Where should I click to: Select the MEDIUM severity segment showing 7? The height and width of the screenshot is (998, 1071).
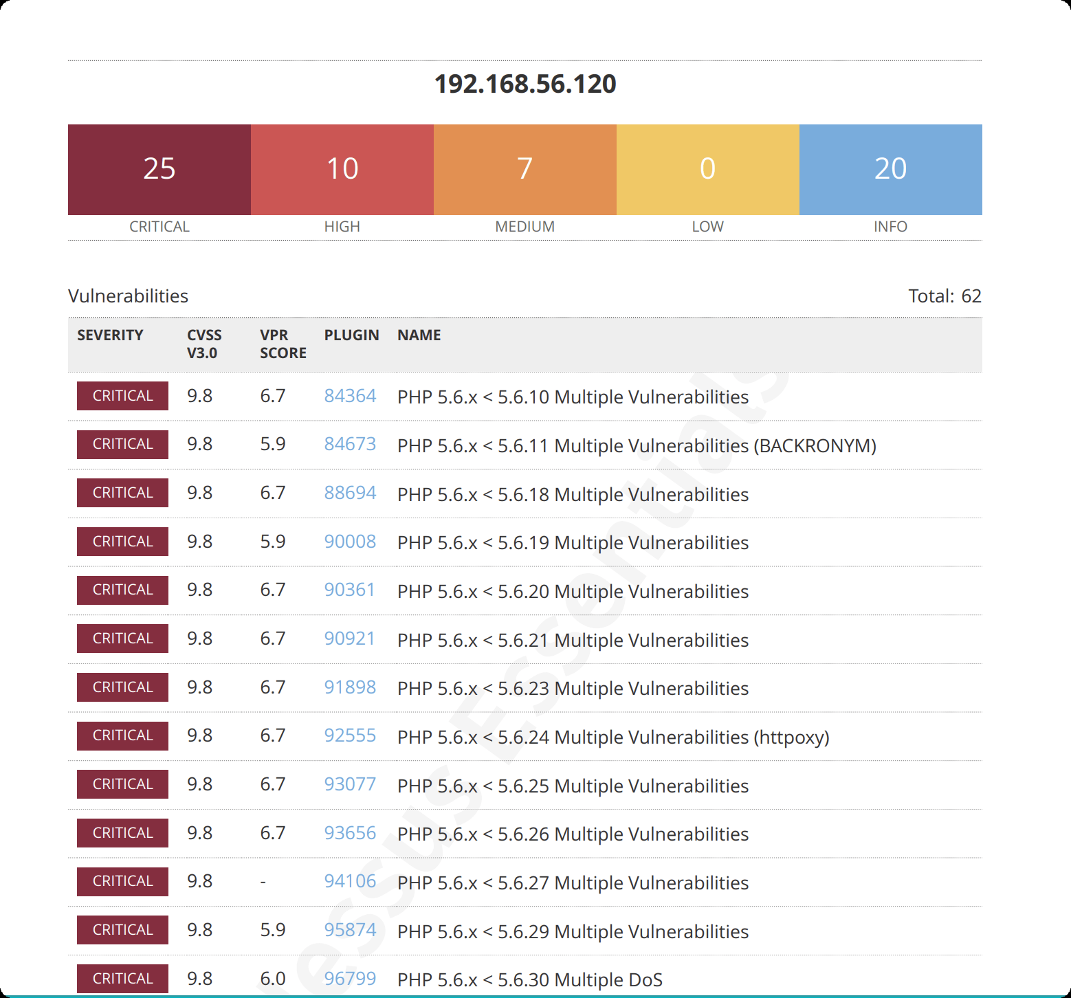(x=525, y=168)
